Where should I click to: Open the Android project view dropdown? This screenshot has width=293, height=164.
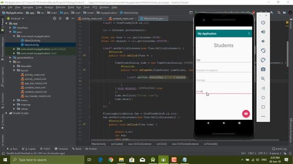[x=16, y=19]
